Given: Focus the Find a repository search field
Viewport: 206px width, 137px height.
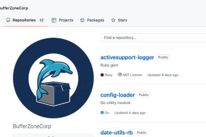Looking at the screenshot, I should [153, 38].
